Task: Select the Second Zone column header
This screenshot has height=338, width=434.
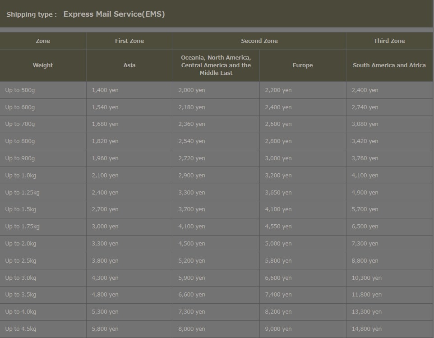Action: point(259,41)
